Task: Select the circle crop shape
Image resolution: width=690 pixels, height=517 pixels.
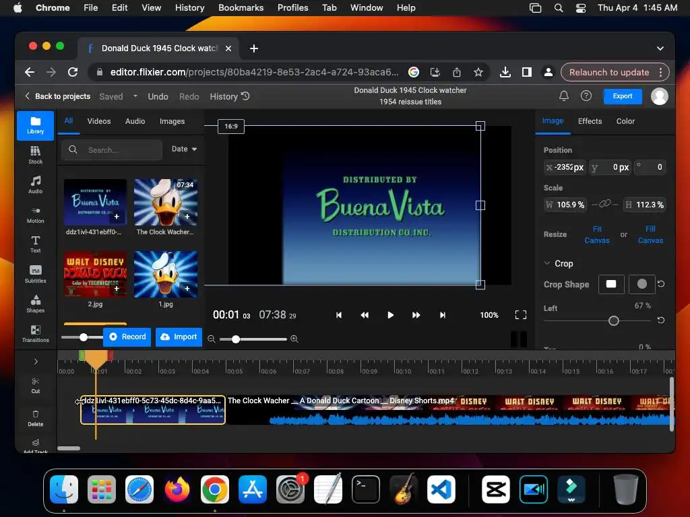Action: coord(641,284)
